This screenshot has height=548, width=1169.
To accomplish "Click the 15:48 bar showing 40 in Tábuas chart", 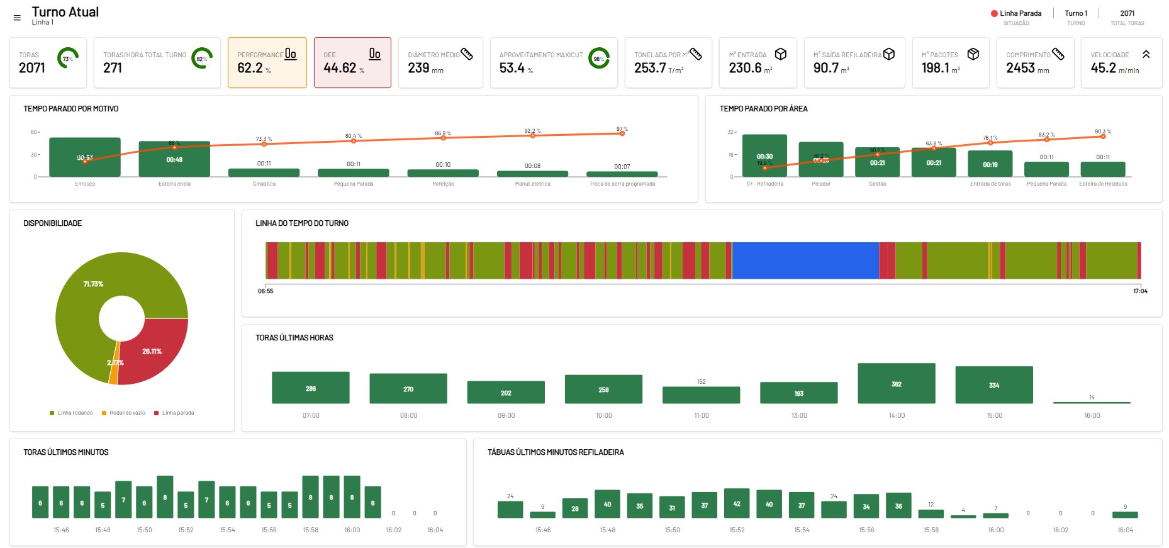I will pyautogui.click(x=607, y=504).
